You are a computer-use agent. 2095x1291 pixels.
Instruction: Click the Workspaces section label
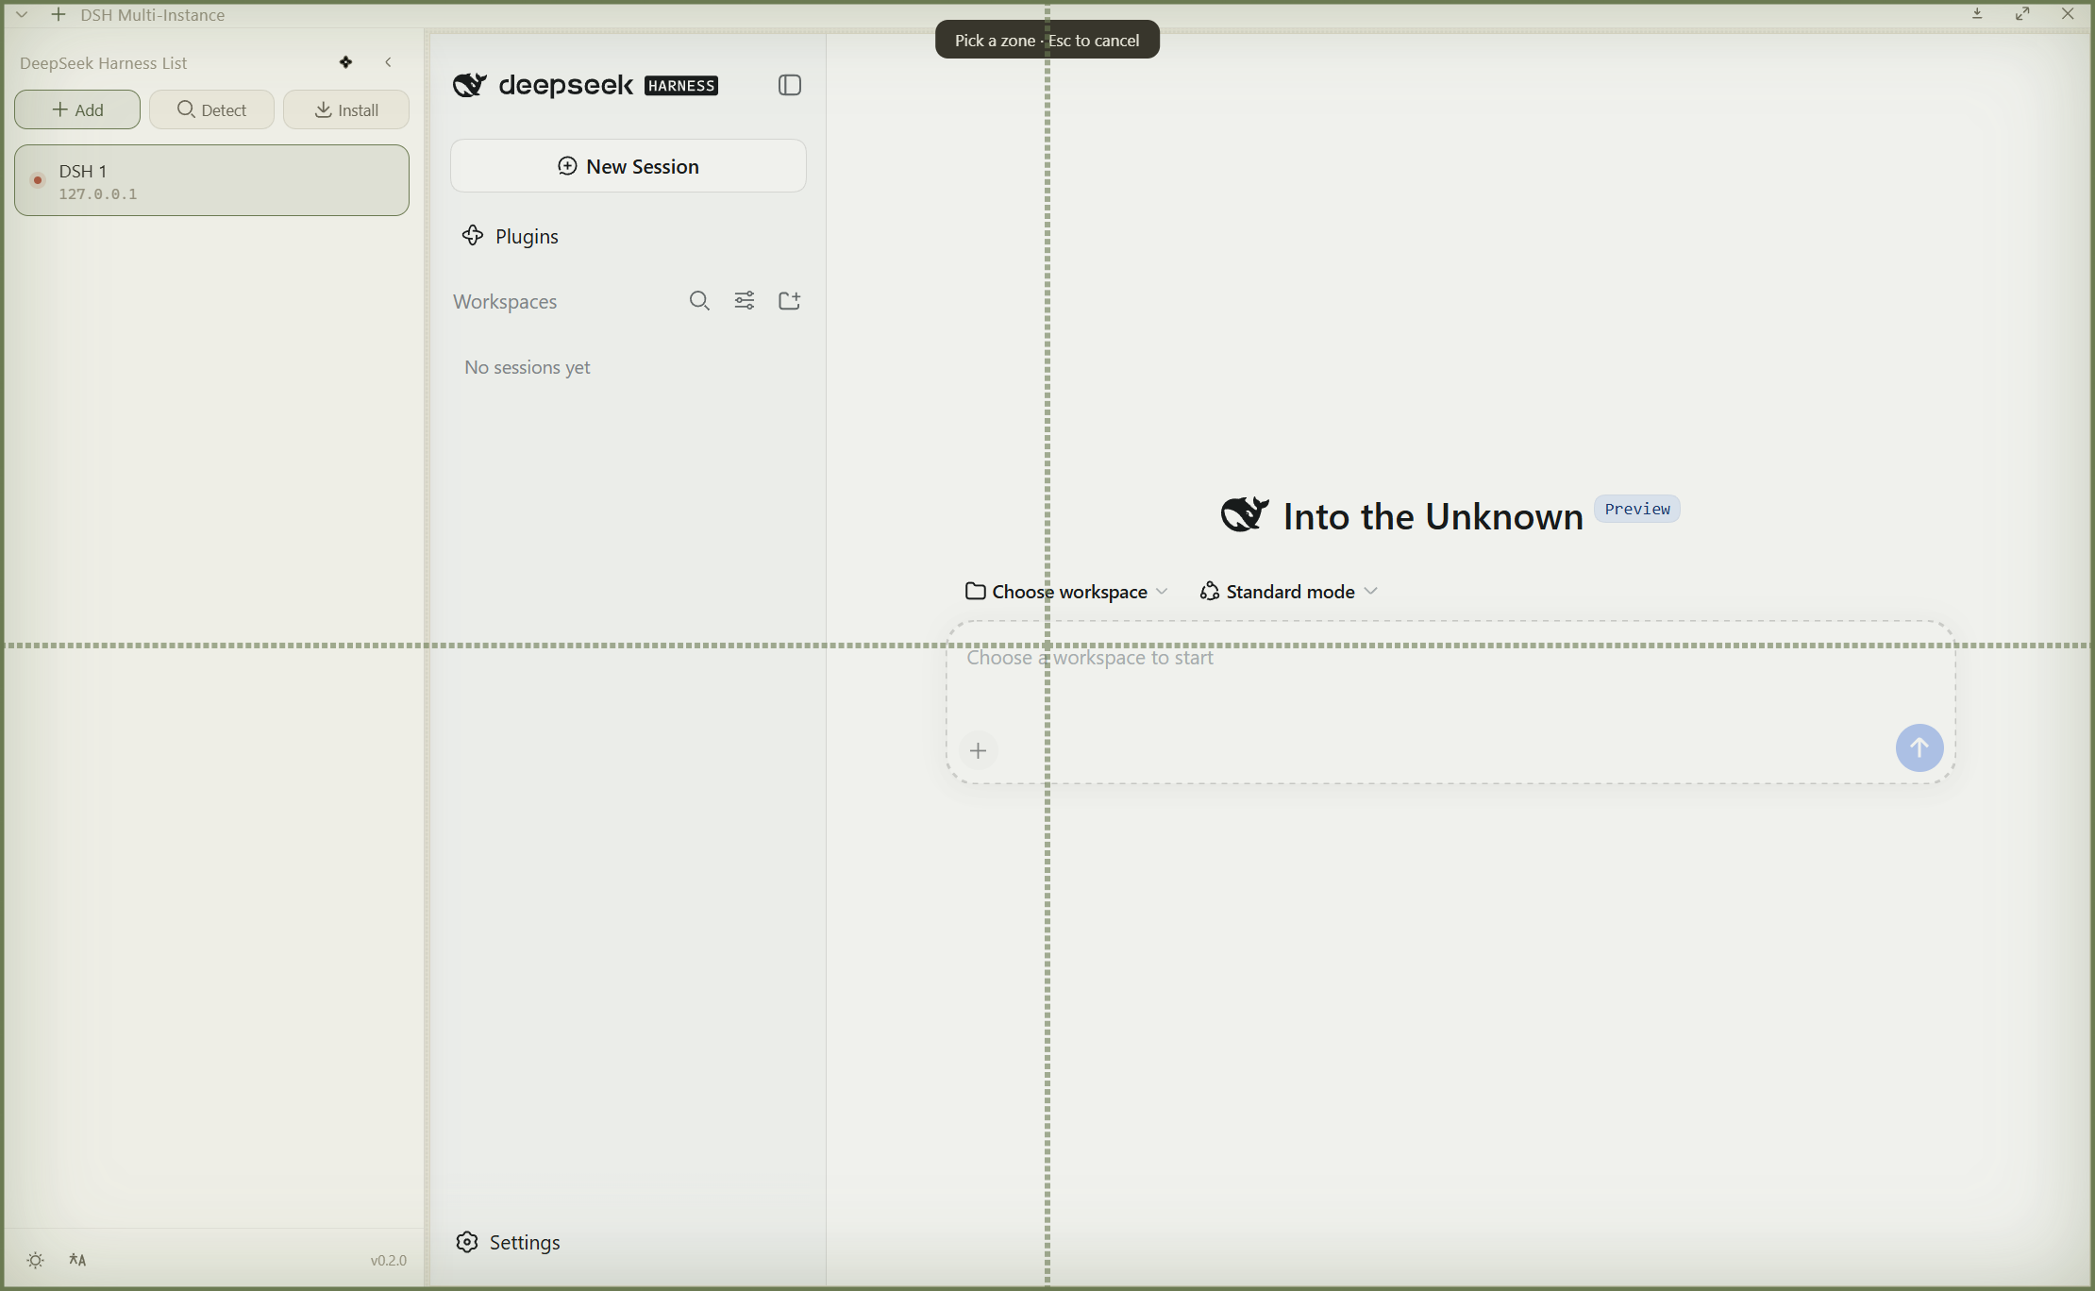(505, 302)
